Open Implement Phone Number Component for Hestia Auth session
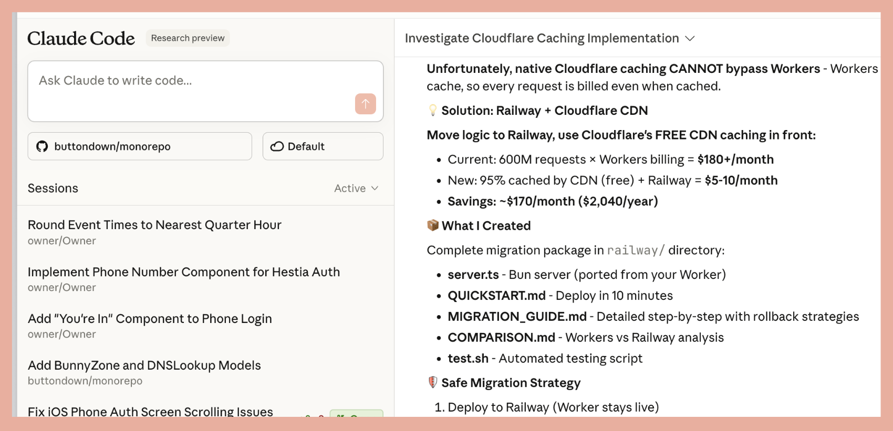The height and width of the screenshot is (431, 893). (205, 279)
